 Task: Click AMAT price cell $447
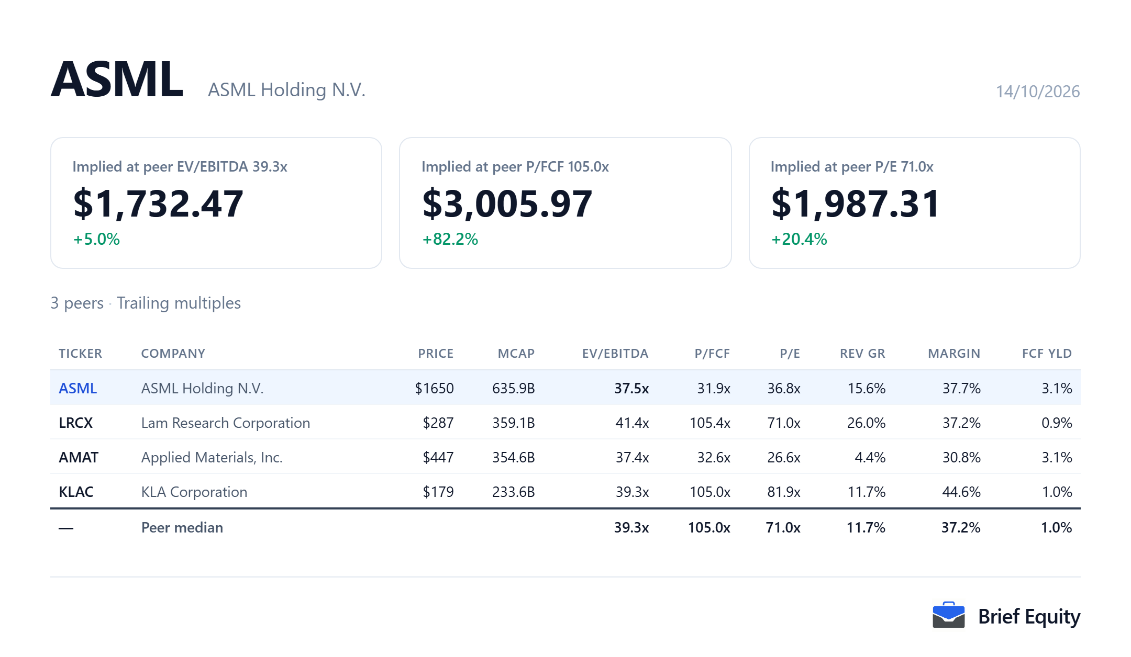click(438, 457)
